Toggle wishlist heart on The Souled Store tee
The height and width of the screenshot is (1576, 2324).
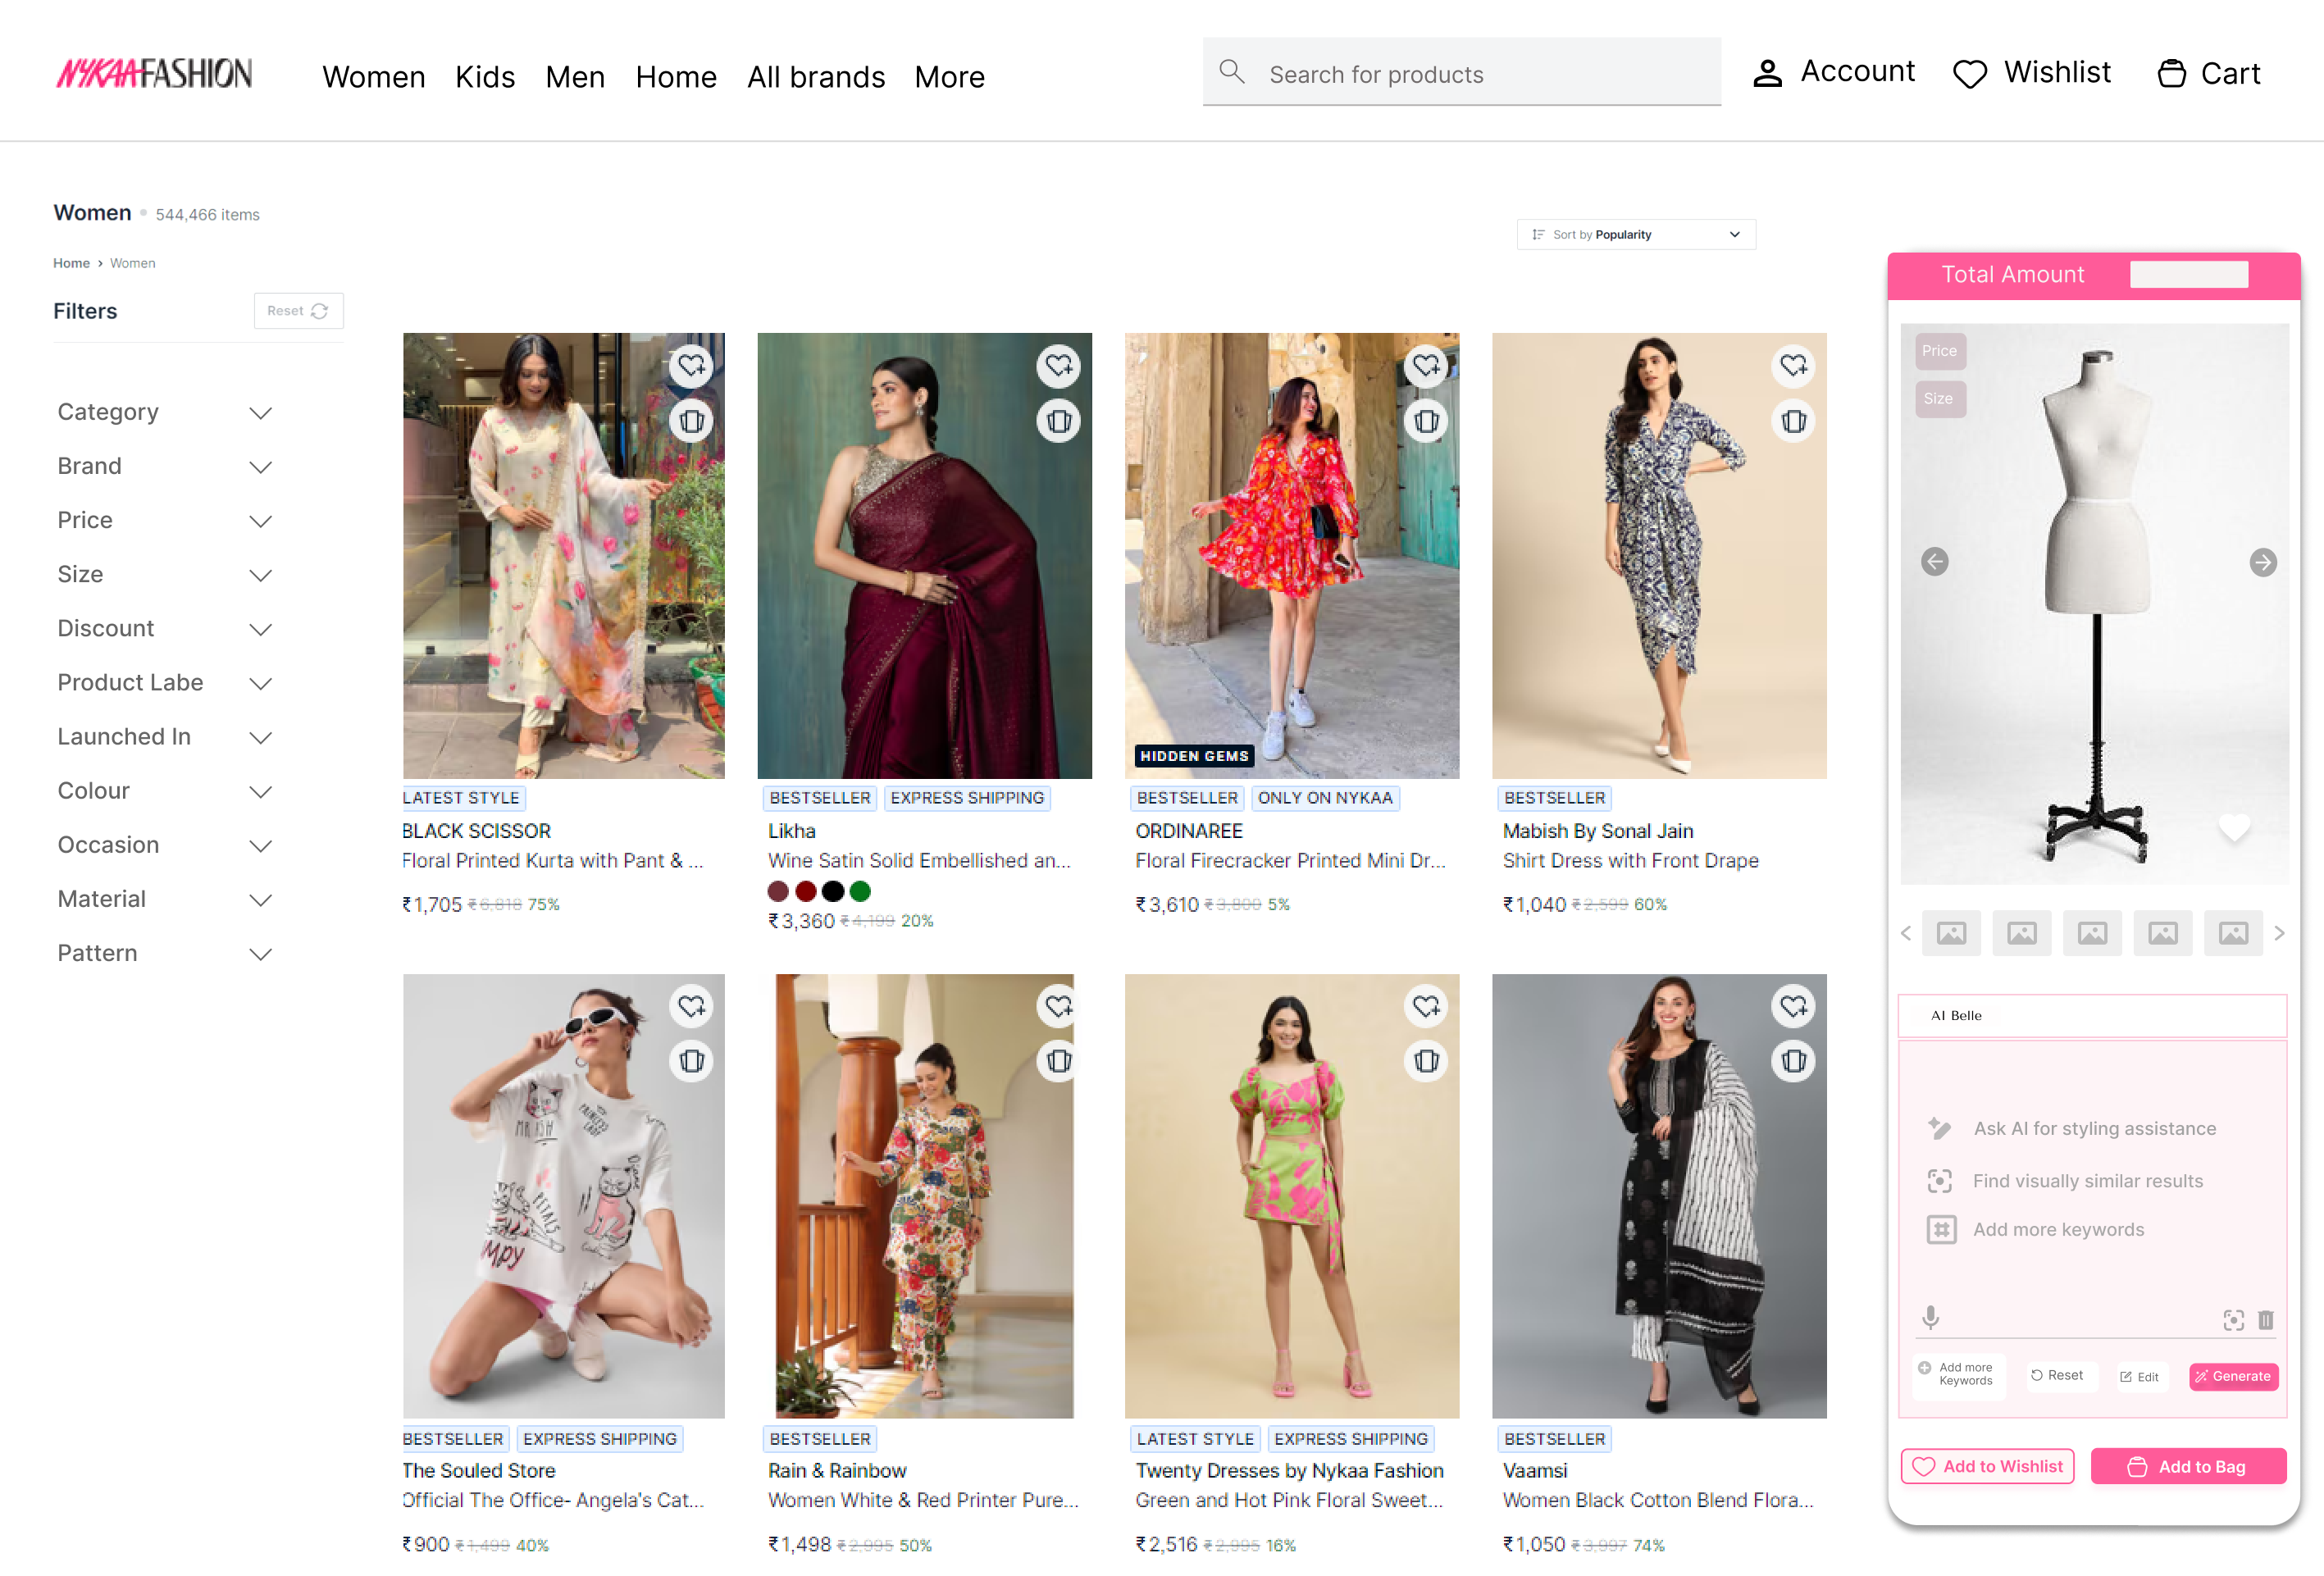click(691, 1007)
